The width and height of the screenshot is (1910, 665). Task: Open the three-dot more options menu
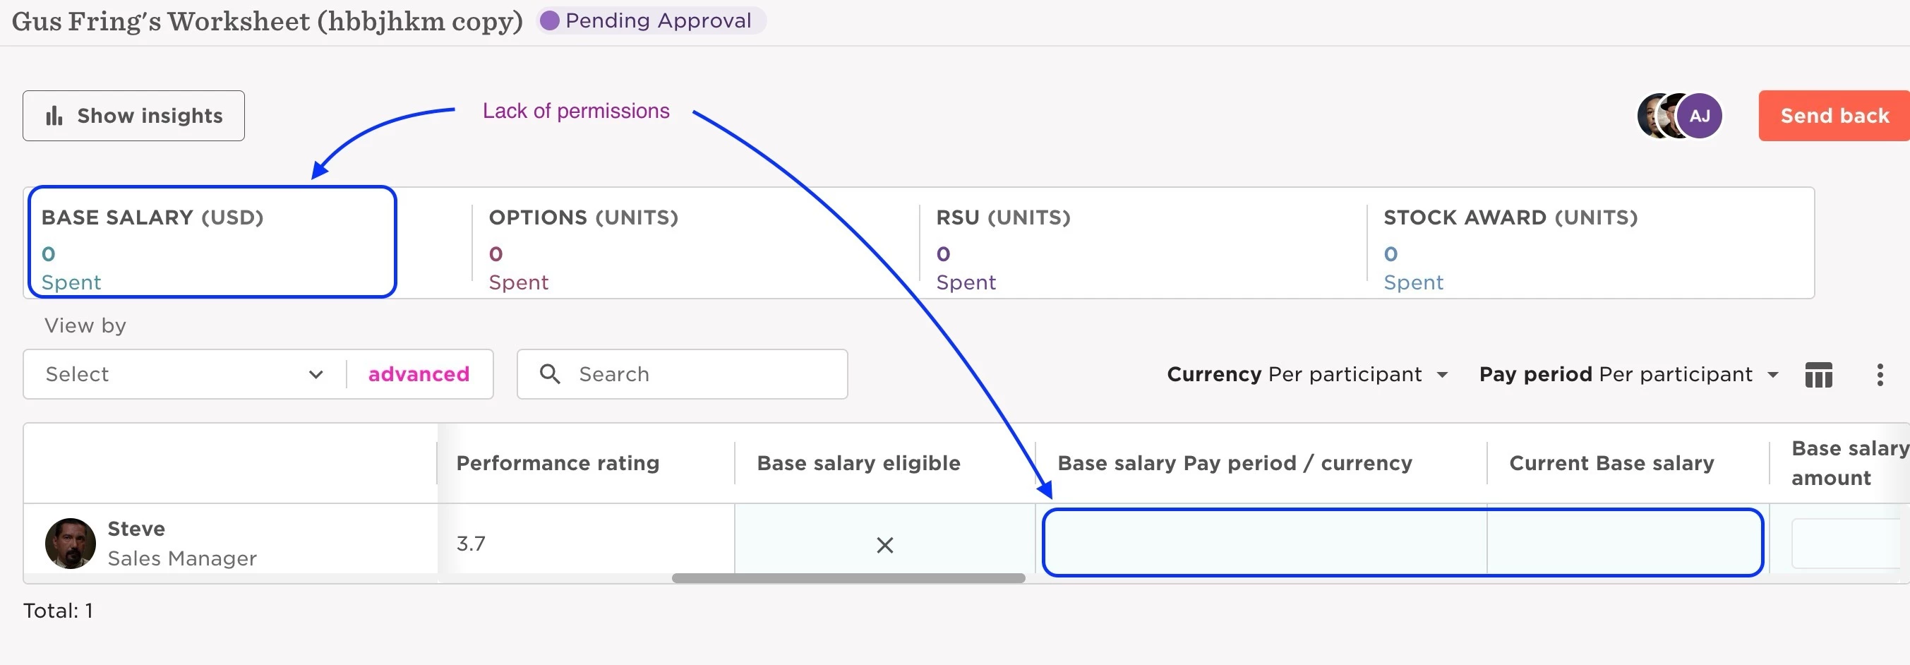1880,374
